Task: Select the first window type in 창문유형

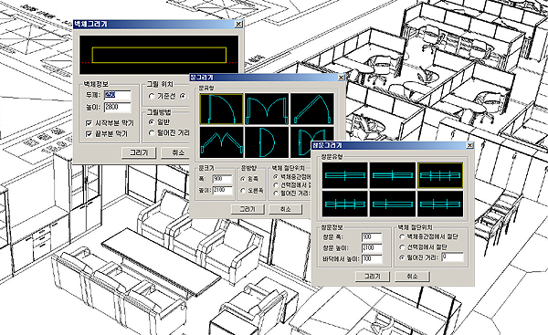Action: tap(345, 175)
